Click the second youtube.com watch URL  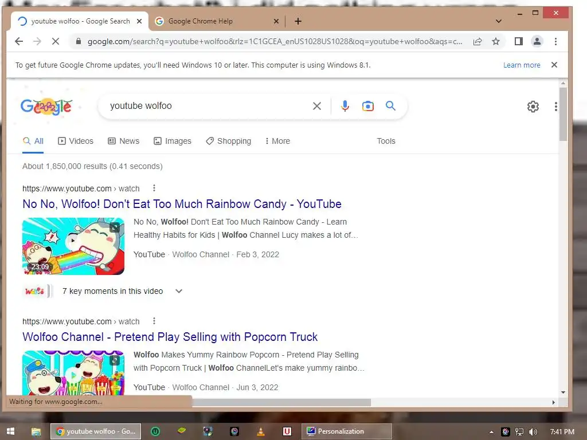81,321
